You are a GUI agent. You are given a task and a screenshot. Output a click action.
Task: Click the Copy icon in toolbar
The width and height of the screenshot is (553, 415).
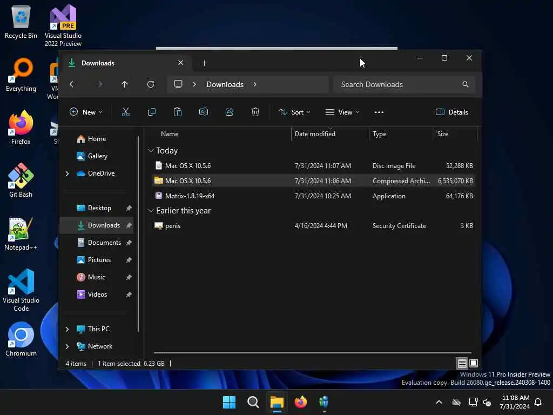point(152,112)
